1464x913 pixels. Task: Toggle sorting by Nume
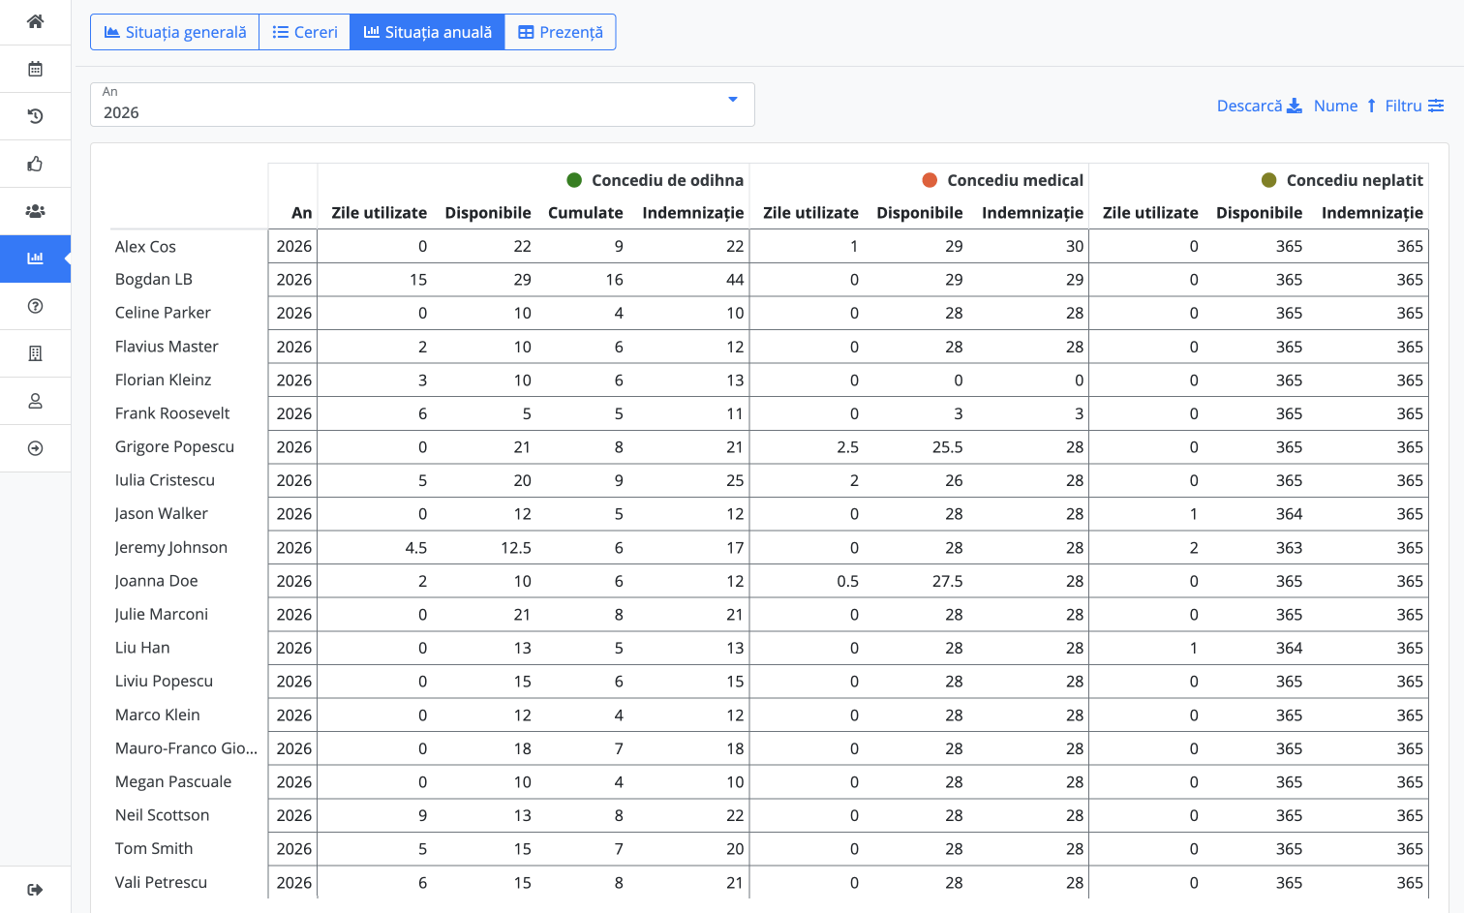1344,106
